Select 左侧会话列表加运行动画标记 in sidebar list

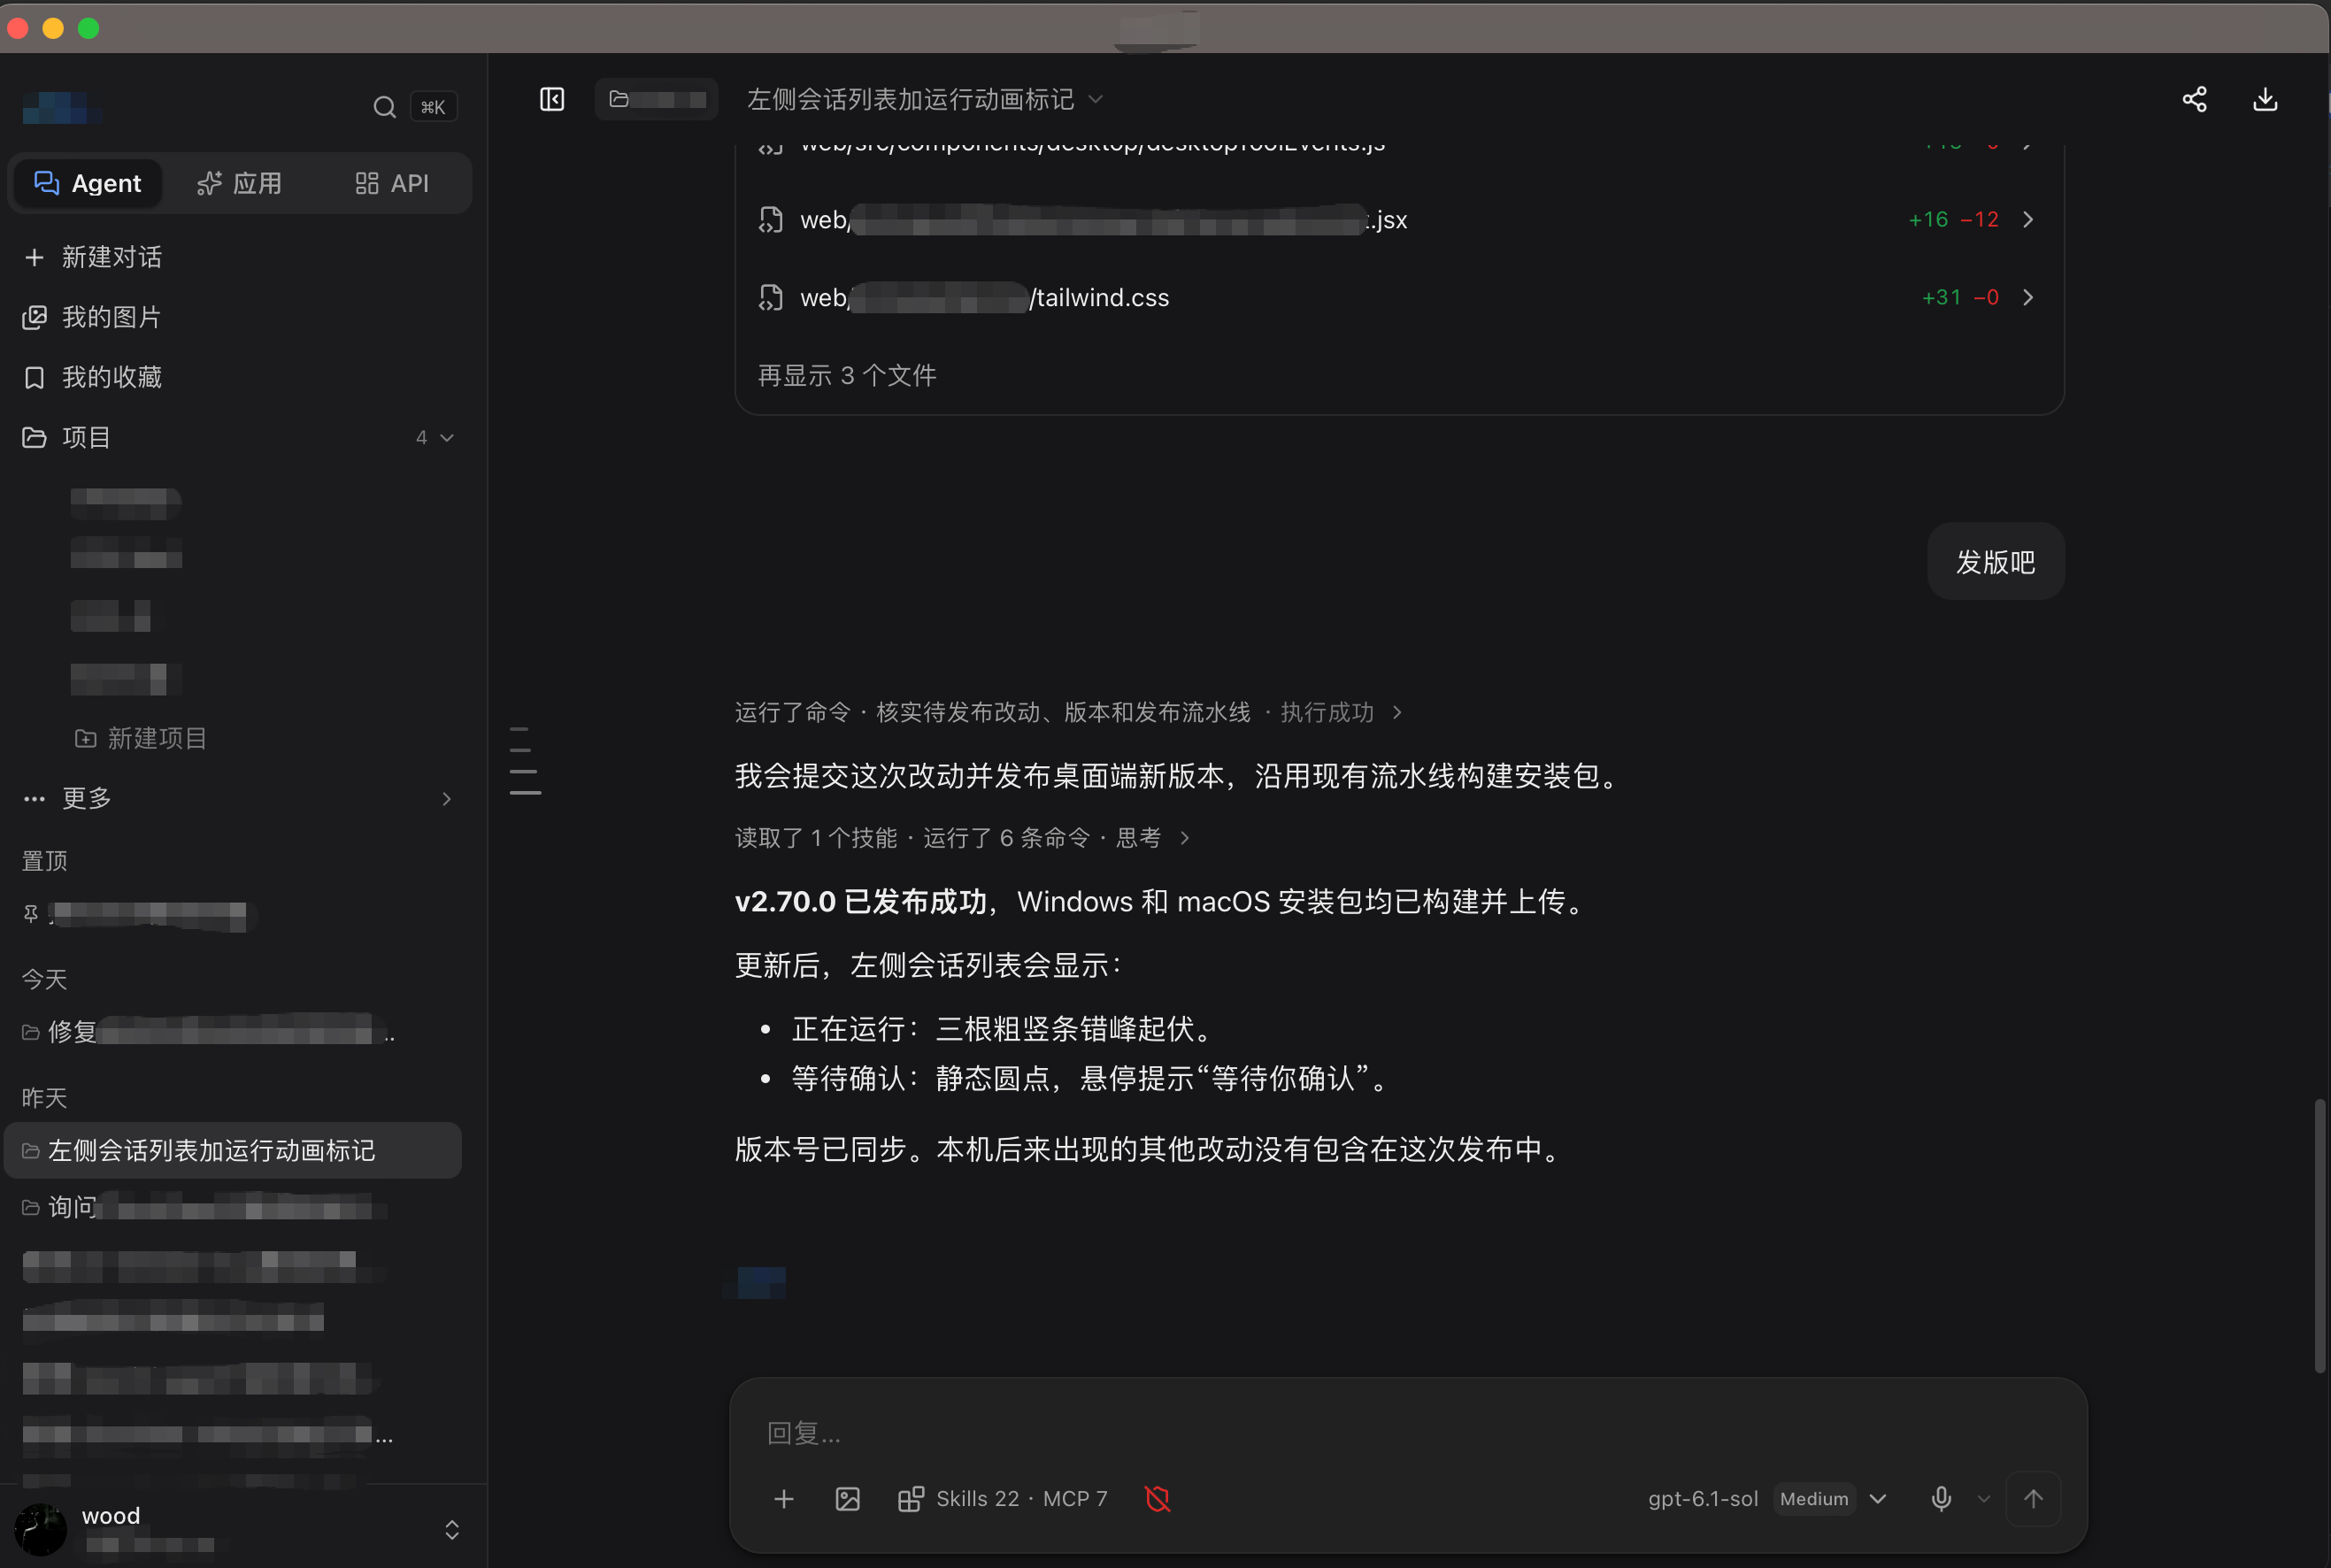click(233, 1150)
